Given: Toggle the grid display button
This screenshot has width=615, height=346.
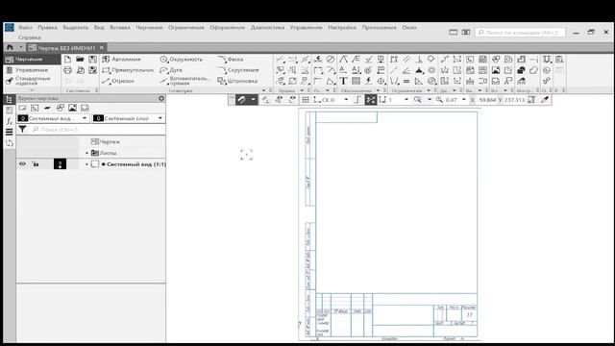Looking at the screenshot, I should 306,100.
